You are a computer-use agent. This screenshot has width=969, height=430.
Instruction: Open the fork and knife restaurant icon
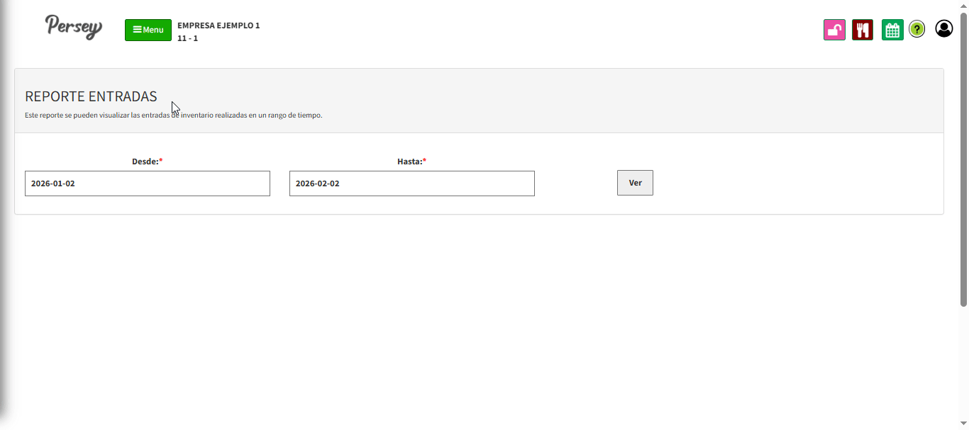863,30
